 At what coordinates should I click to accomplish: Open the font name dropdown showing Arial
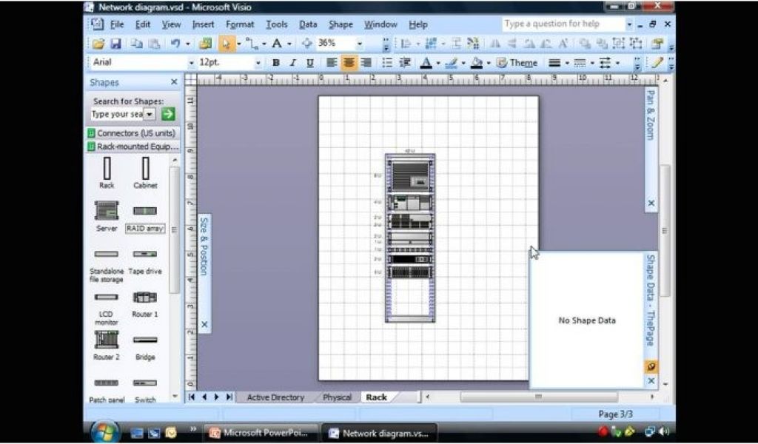click(x=192, y=63)
